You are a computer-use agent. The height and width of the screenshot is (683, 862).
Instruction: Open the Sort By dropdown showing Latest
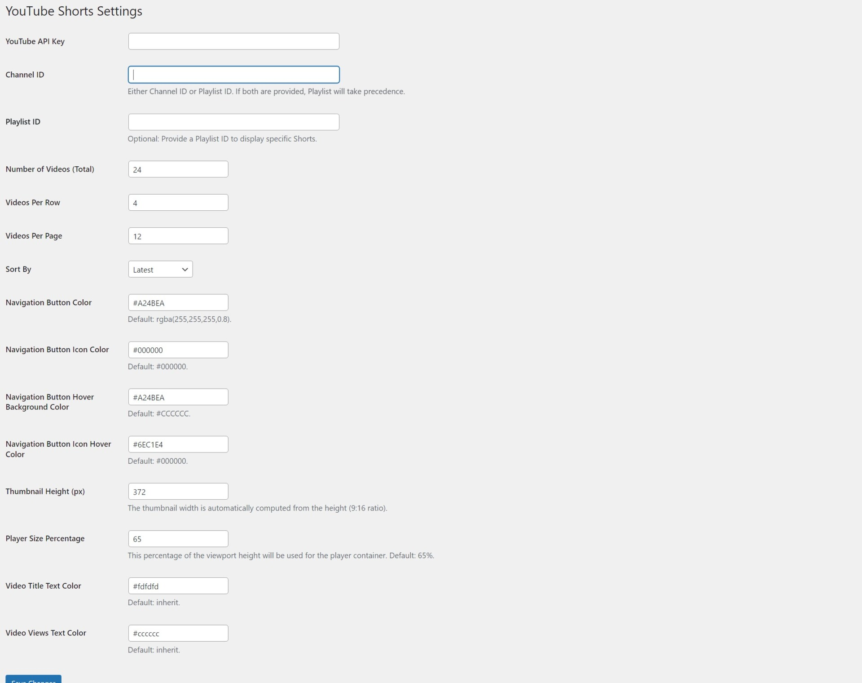(160, 269)
